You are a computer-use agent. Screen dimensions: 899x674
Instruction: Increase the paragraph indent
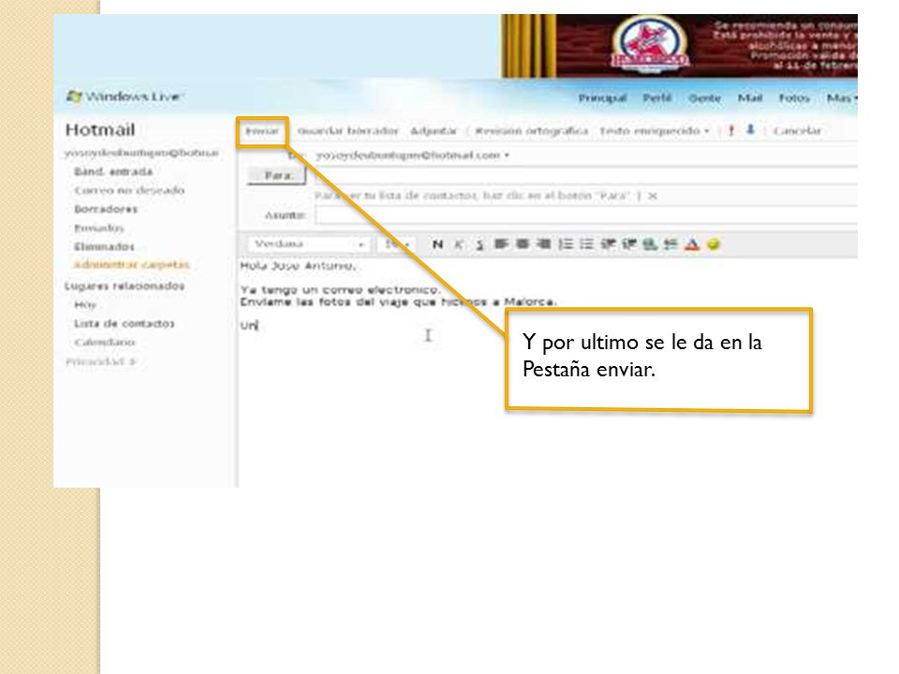629,244
